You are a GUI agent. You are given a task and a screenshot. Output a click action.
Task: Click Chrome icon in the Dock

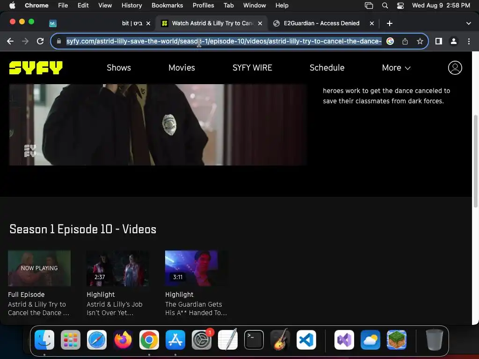pos(149,340)
